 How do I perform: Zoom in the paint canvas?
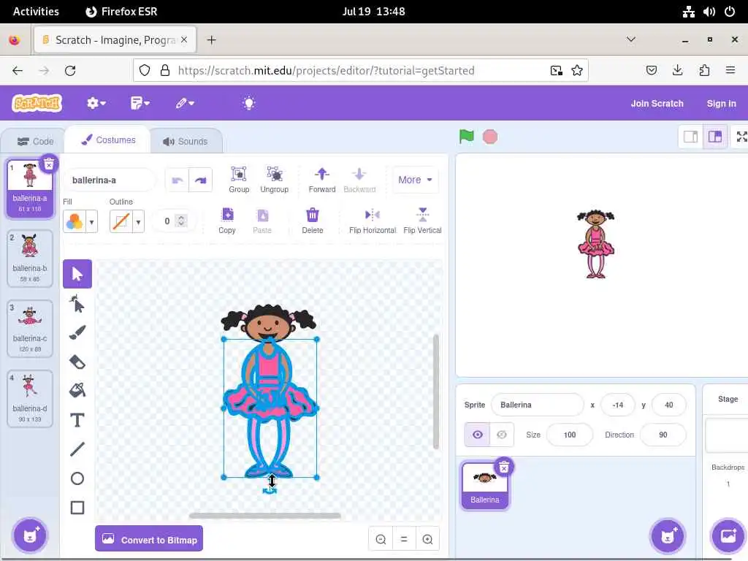coord(427,539)
